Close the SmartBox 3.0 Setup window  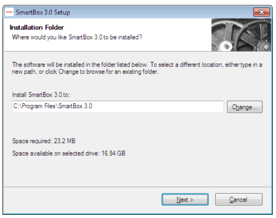[x=261, y=12]
